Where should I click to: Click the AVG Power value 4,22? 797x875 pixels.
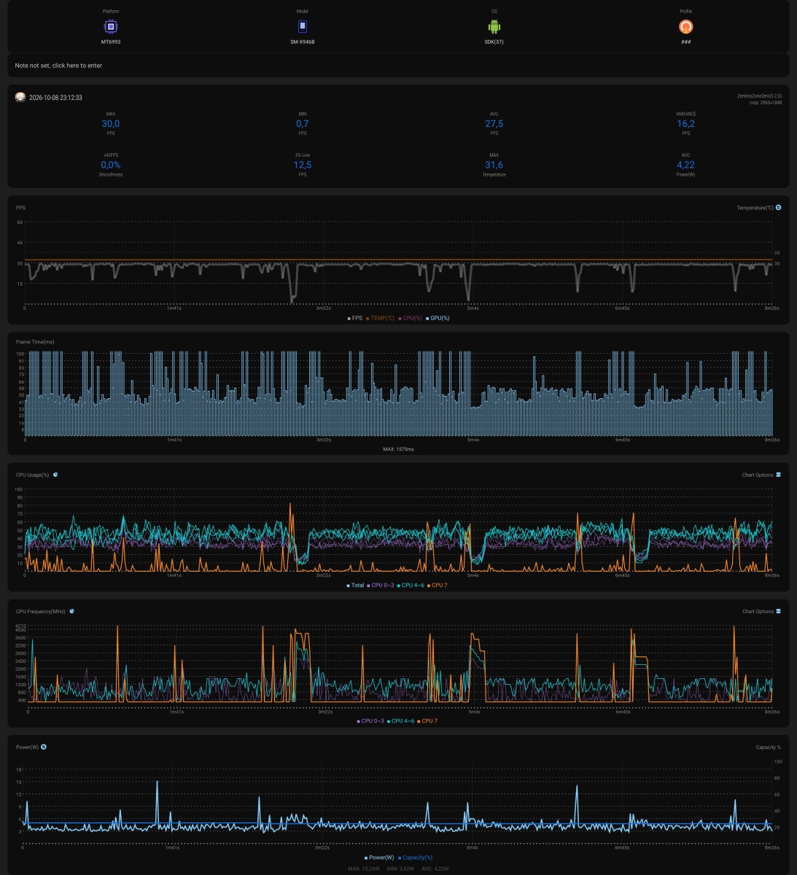pyautogui.click(x=686, y=165)
